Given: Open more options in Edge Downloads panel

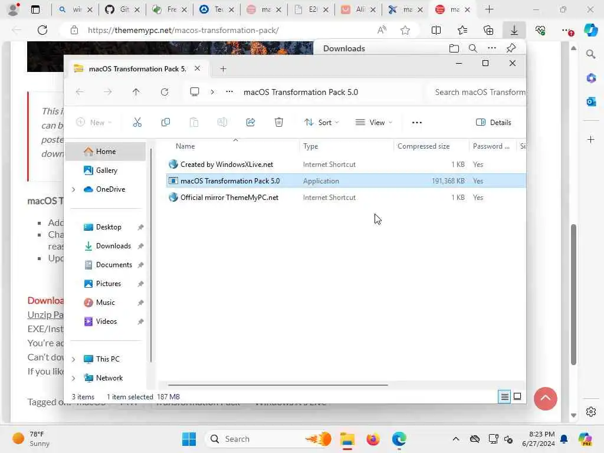Looking at the screenshot, I should [x=492, y=48].
